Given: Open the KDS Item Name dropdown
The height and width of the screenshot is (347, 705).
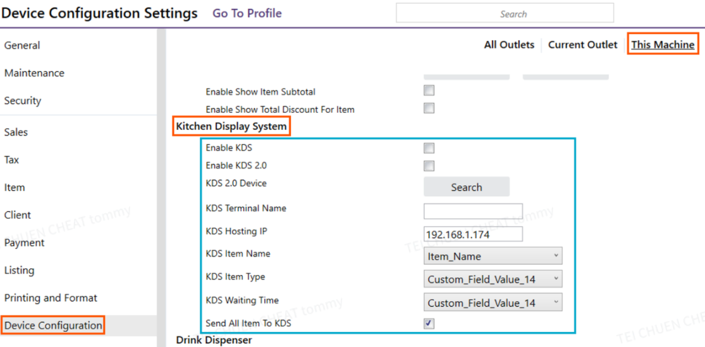Looking at the screenshot, I should pos(493,256).
